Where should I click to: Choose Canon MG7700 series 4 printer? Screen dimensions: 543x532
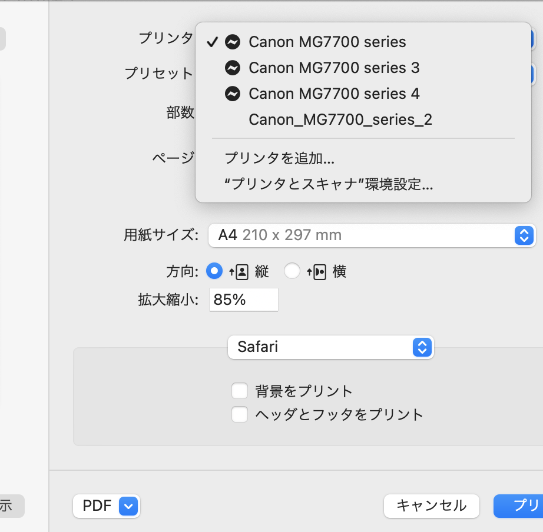point(334,94)
